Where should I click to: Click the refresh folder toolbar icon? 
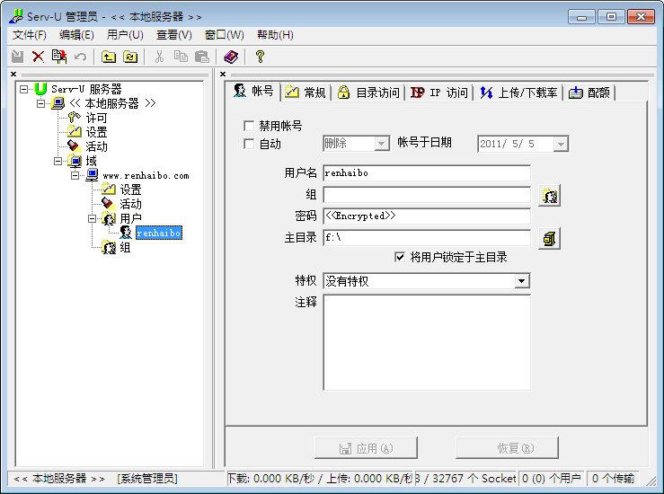[130, 57]
